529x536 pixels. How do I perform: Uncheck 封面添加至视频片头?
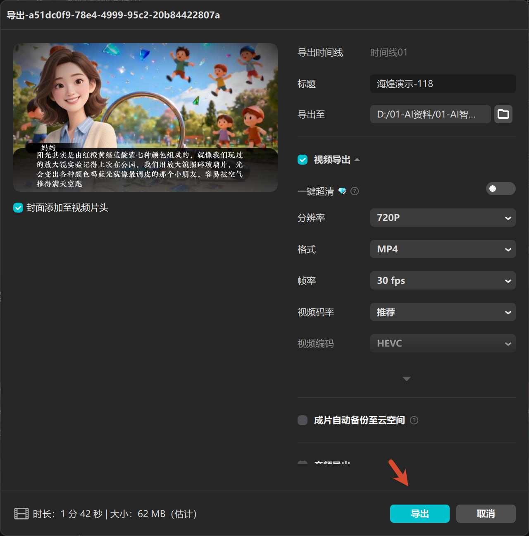[18, 208]
